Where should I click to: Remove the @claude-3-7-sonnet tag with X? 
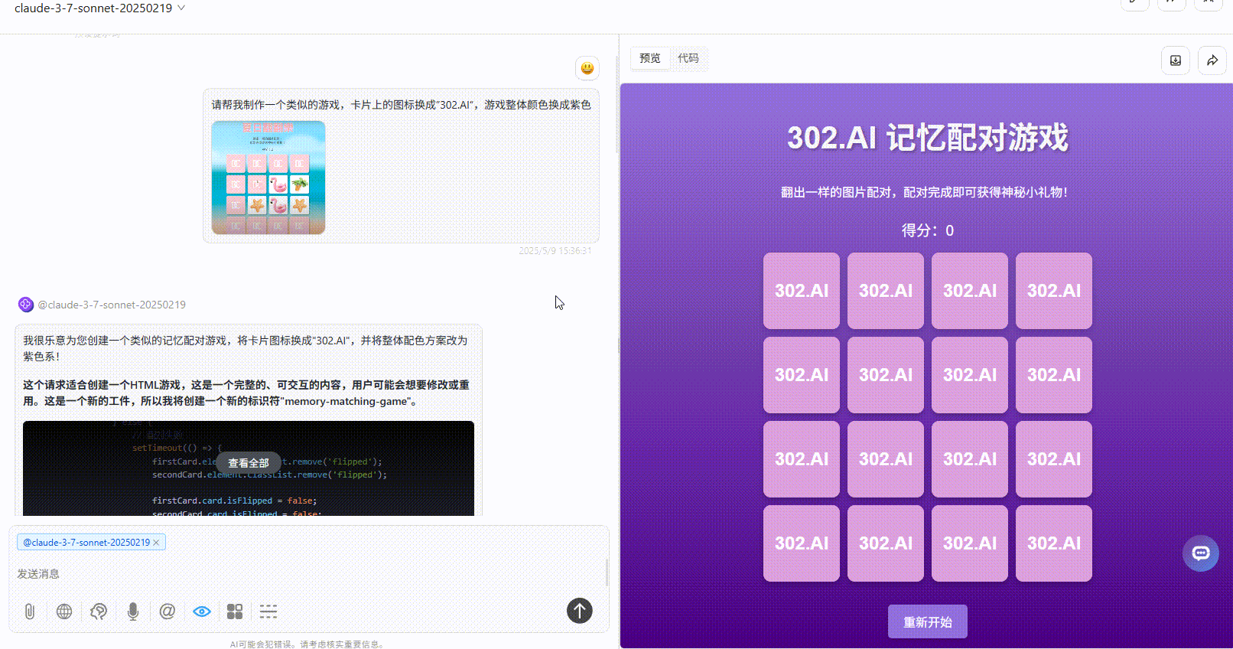click(x=156, y=543)
